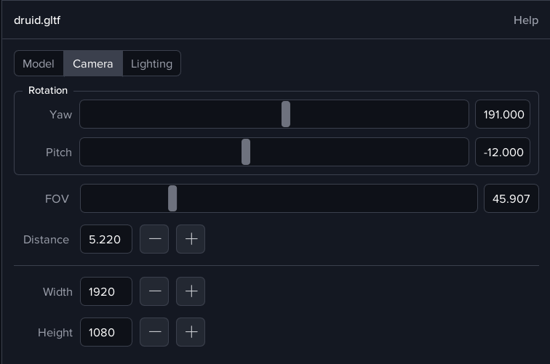Viewport: 550px width, 364px height.
Task: Focus the FOV value field showing 45.907
Action: pyautogui.click(x=511, y=198)
